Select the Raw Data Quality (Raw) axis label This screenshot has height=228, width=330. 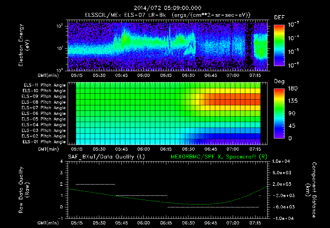click(24, 190)
